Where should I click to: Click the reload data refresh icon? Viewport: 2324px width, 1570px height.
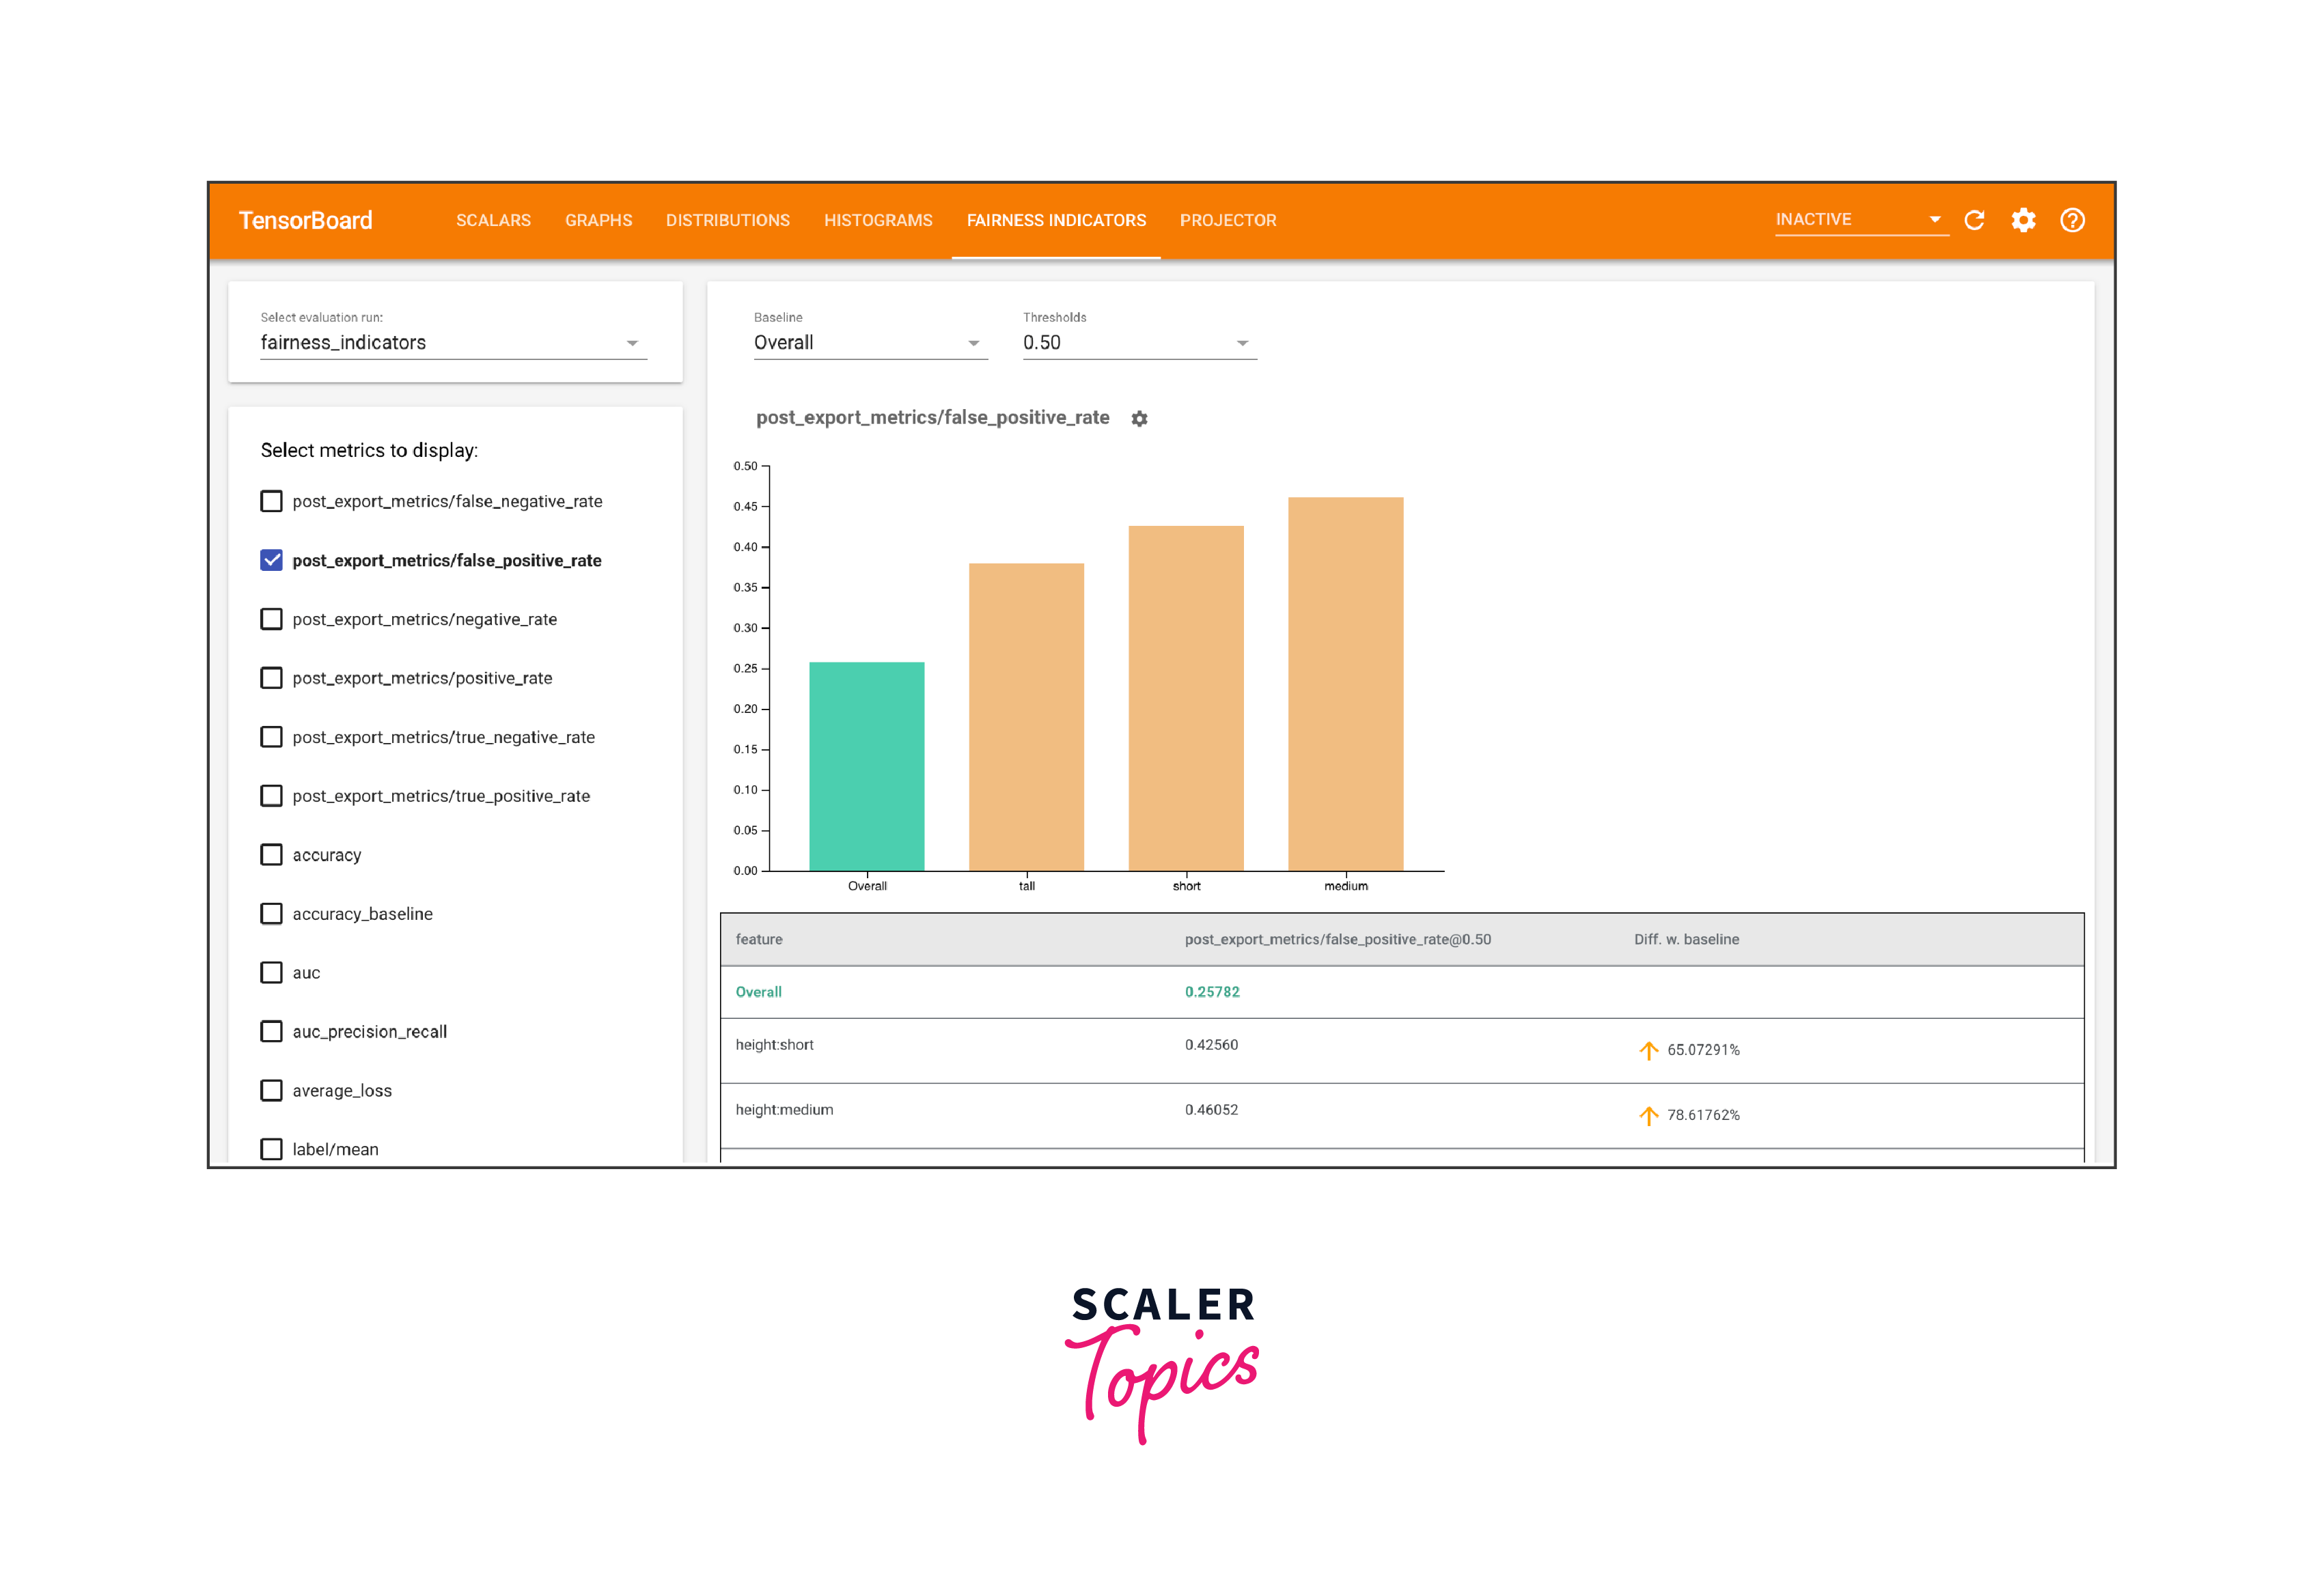pyautogui.click(x=1974, y=220)
